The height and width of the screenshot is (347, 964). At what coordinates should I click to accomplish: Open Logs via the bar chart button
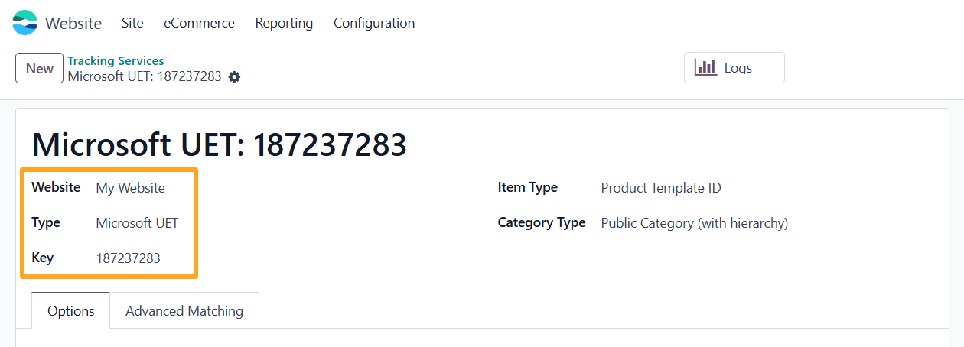734,68
